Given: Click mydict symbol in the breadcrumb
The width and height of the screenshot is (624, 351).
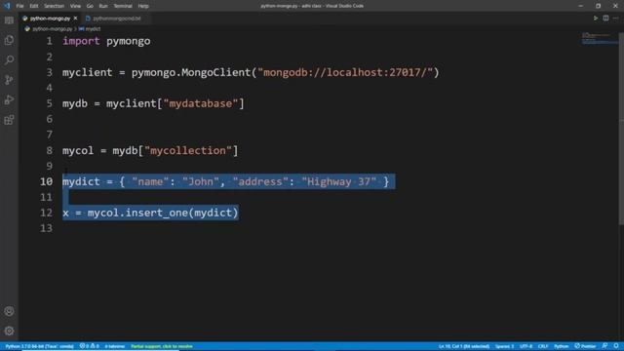Looking at the screenshot, I should click(93, 29).
